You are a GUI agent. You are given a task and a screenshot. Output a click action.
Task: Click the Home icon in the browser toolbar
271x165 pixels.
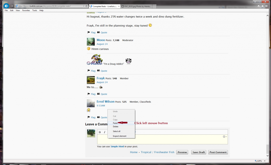click(258, 6)
